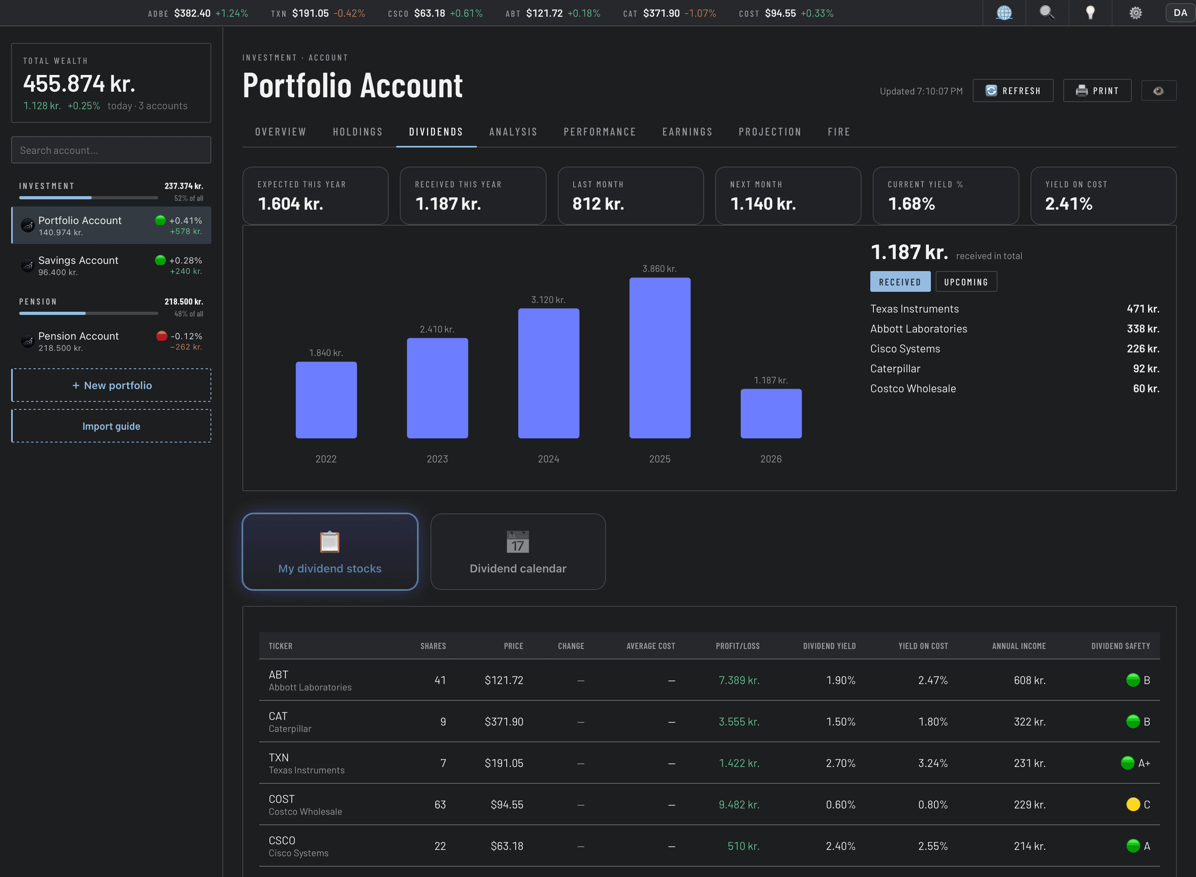Select the Received toggle
1196x877 pixels.
pyautogui.click(x=900, y=282)
